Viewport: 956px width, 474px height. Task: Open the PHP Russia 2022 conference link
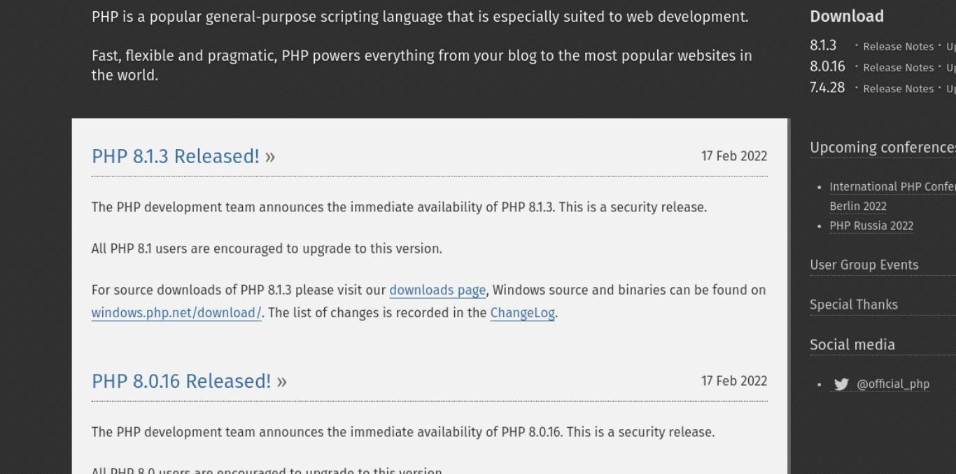pyautogui.click(x=871, y=225)
